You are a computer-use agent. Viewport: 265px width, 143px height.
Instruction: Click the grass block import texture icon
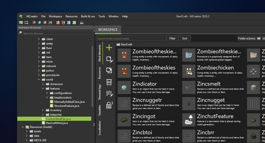(34, 23)
